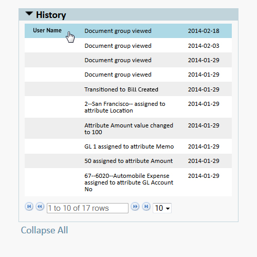Screen dimensions: 257x257
Task: Click the User Name cell in first row
Action: click(47, 30)
